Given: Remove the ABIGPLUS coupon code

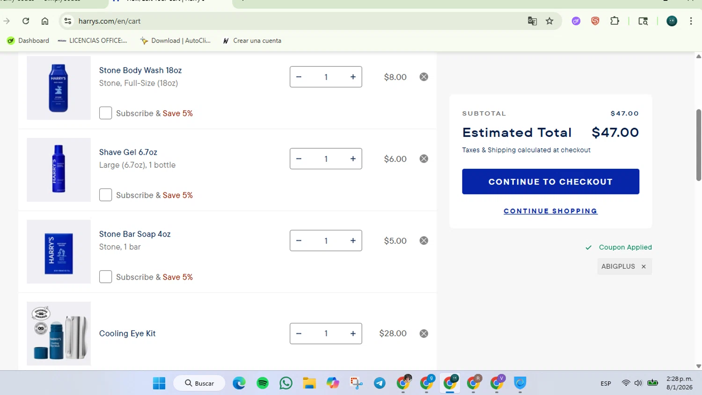Looking at the screenshot, I should (x=643, y=266).
